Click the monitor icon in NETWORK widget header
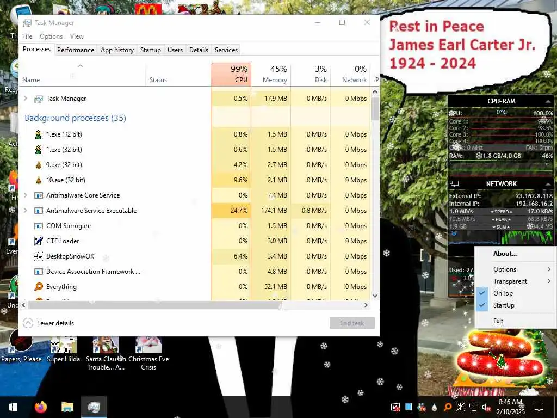The width and height of the screenshot is (557, 418). coord(454,184)
